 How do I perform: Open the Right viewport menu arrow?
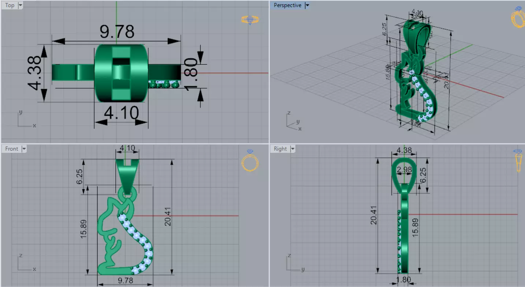pos(292,149)
